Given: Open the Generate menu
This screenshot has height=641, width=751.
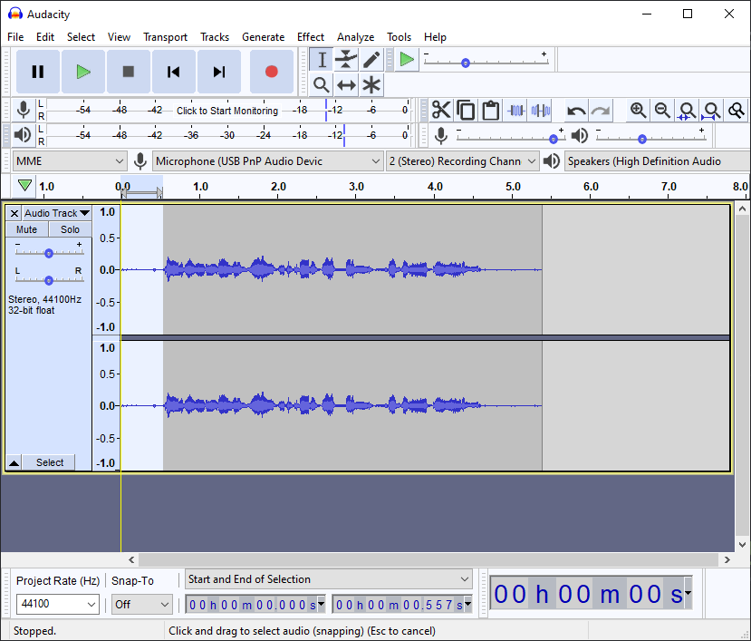Looking at the screenshot, I should tap(263, 37).
